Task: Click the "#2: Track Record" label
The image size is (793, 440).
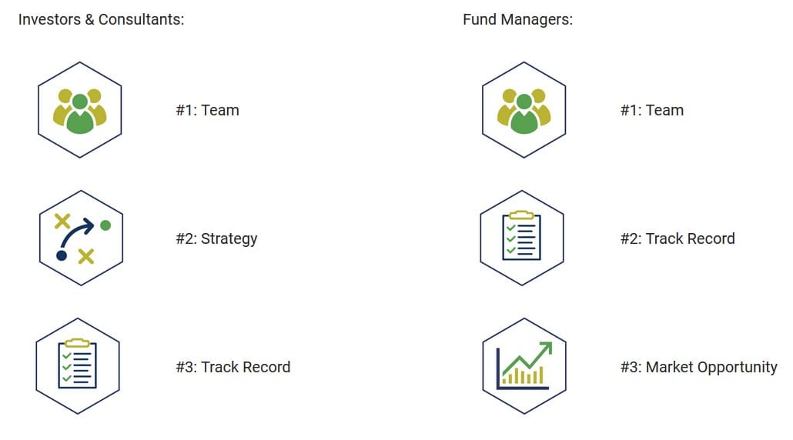Action: point(678,238)
